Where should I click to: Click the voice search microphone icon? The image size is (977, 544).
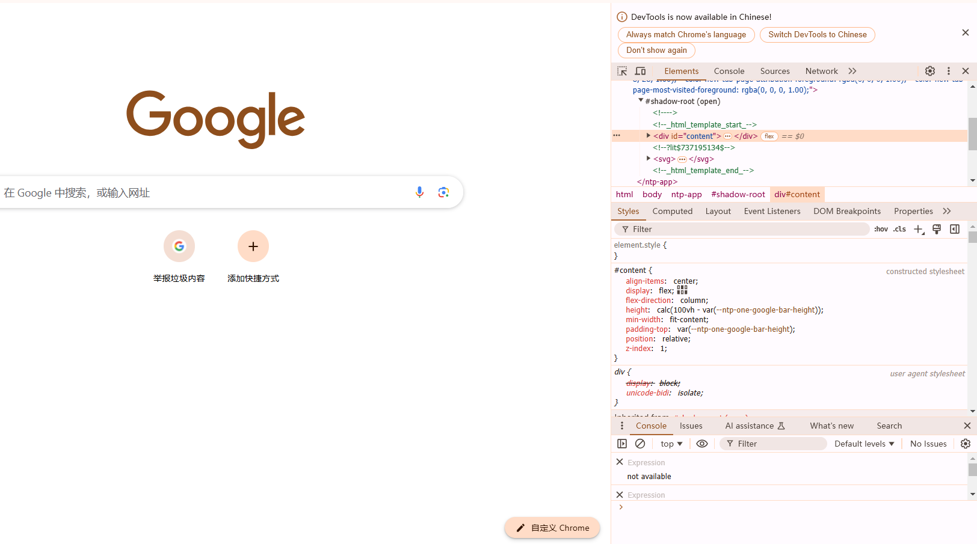pyautogui.click(x=420, y=192)
